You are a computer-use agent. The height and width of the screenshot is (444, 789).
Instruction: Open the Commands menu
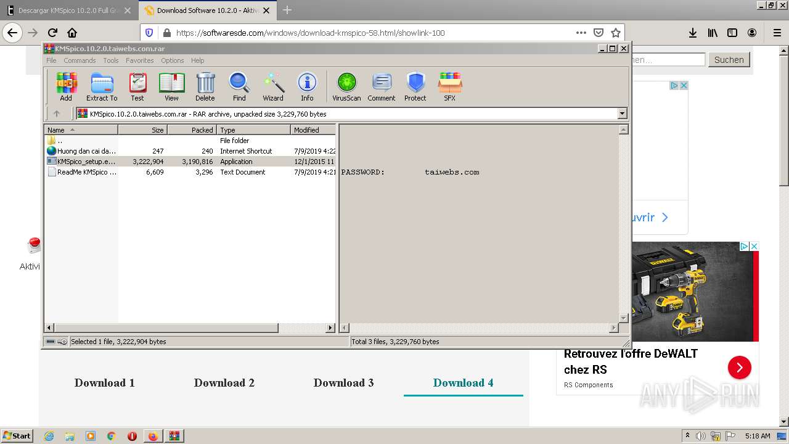pos(80,60)
